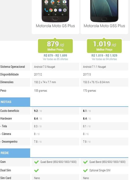This screenshot has height=180, width=130.
Task: Click the Sistema Operacional row label
Action: (x=12, y=67)
